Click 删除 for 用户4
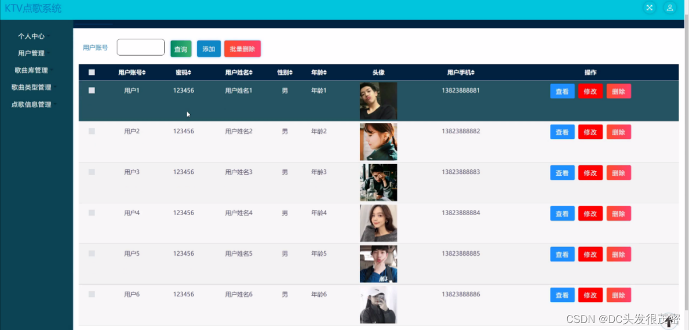 coord(619,213)
